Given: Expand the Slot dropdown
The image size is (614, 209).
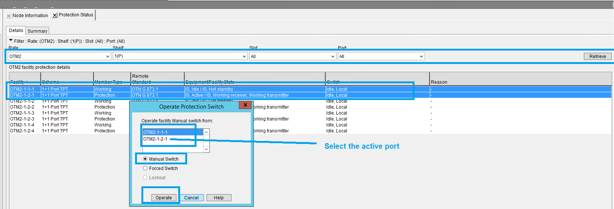Looking at the screenshot, I should (333, 57).
